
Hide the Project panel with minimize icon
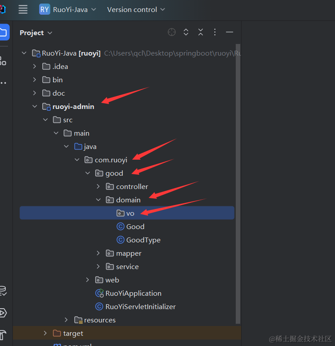230,32
